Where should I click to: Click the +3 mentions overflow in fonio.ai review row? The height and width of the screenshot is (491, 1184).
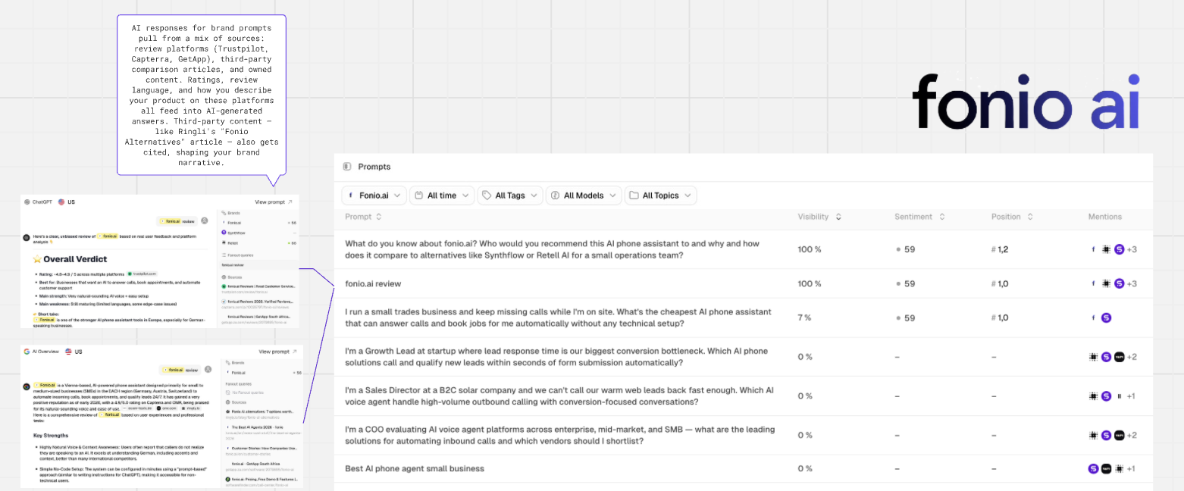point(1132,284)
